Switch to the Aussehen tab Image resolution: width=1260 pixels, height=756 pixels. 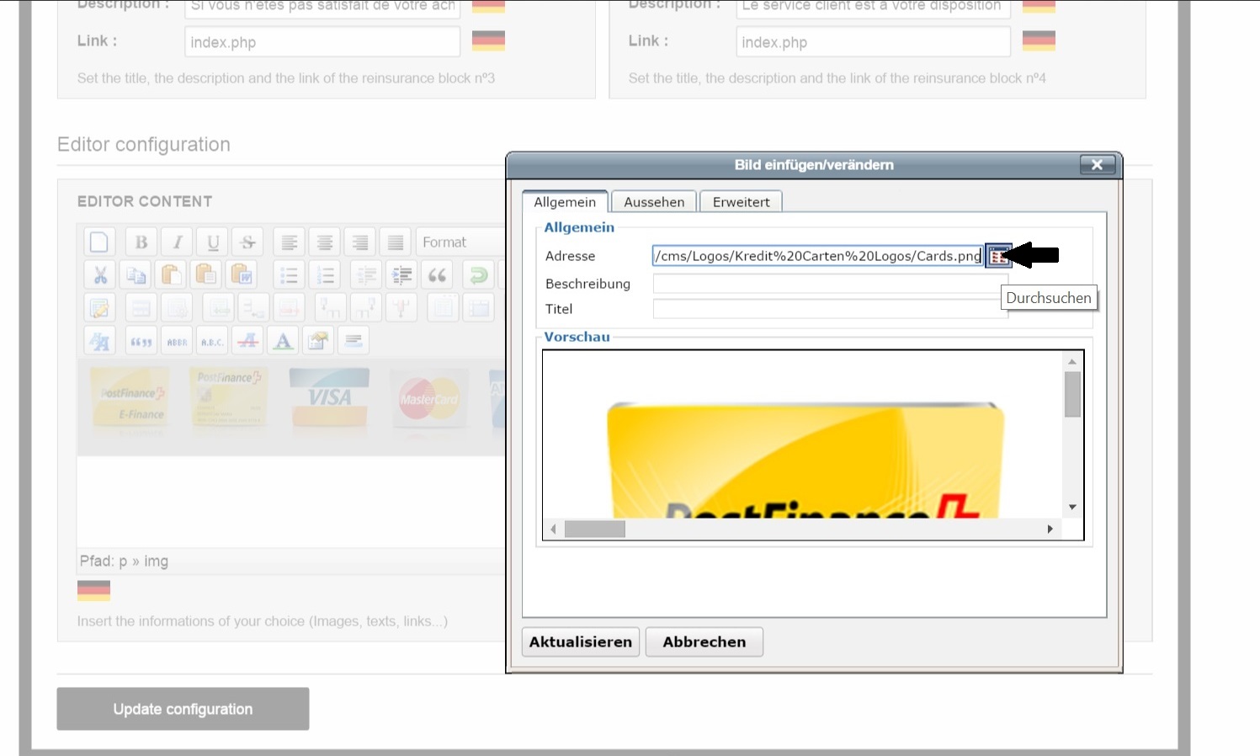[x=654, y=202]
